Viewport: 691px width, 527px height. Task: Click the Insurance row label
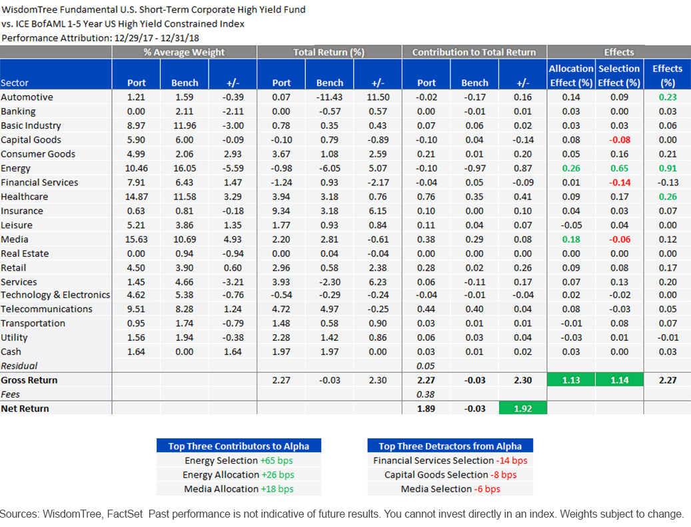click(22, 211)
